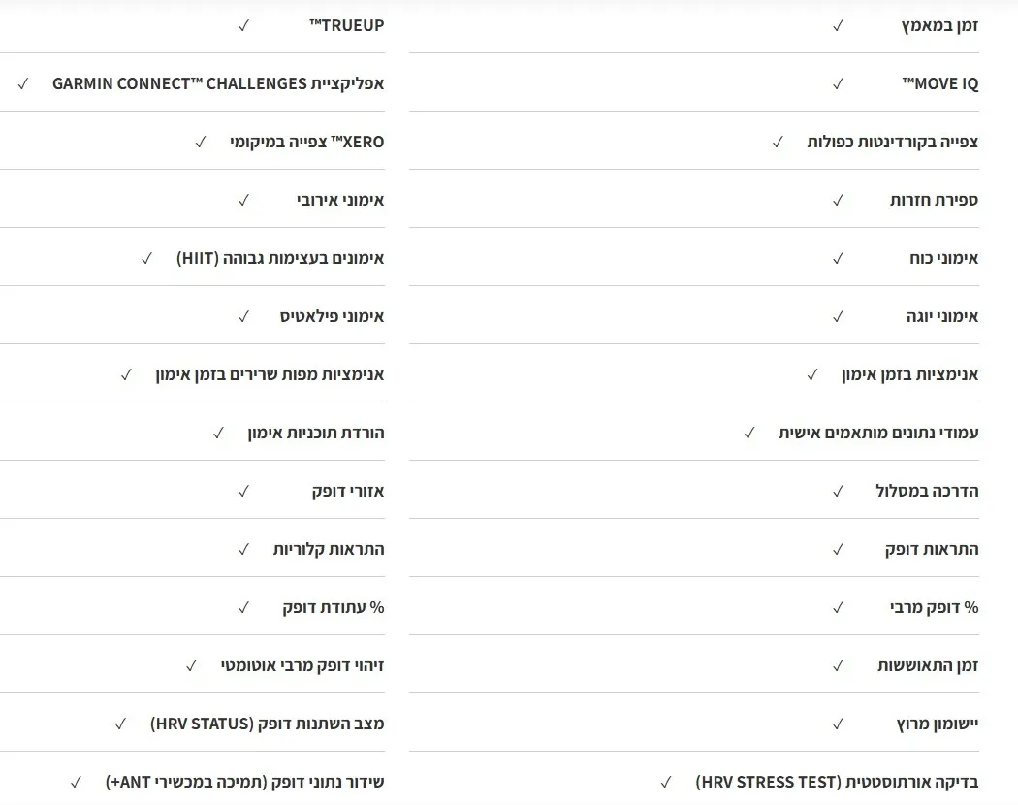Select the ספירת חזרות feature text
Screen dimensions: 1018x805
pyautogui.click(x=935, y=200)
